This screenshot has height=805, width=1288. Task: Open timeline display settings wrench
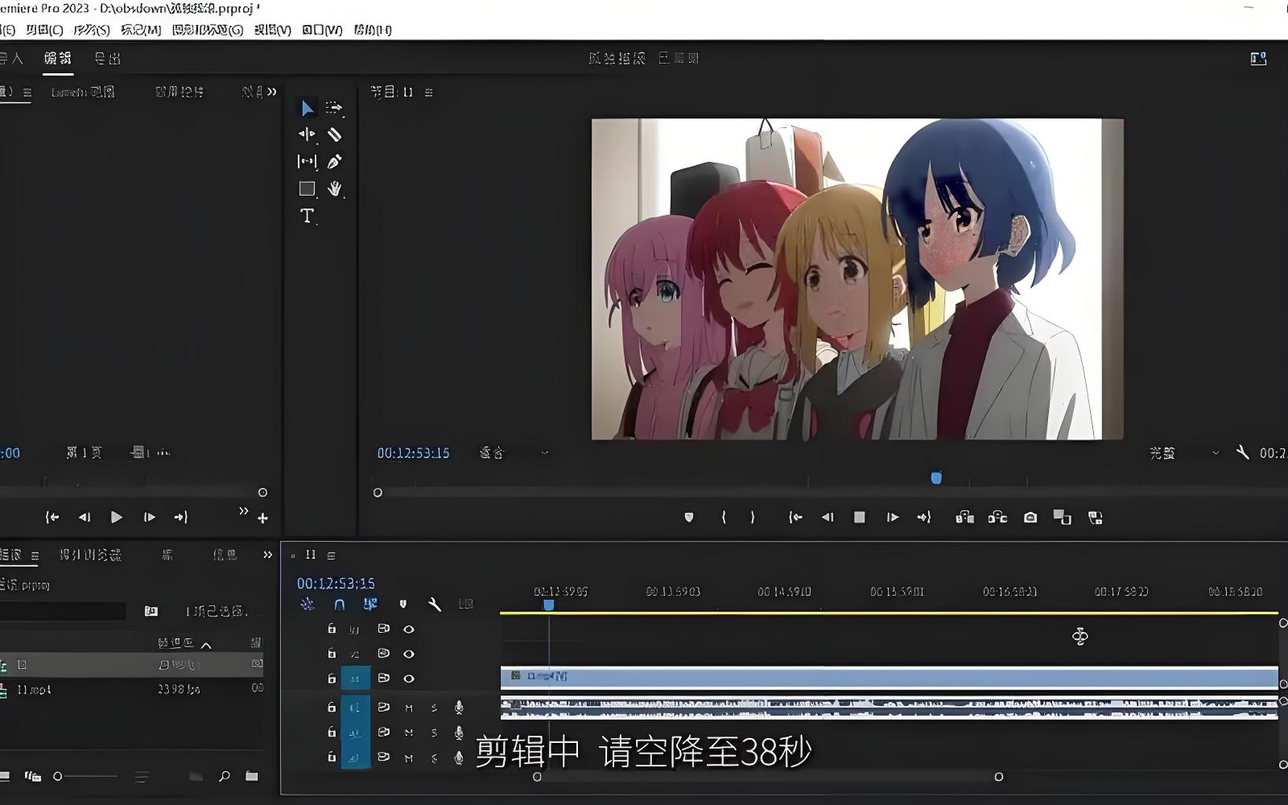(434, 604)
